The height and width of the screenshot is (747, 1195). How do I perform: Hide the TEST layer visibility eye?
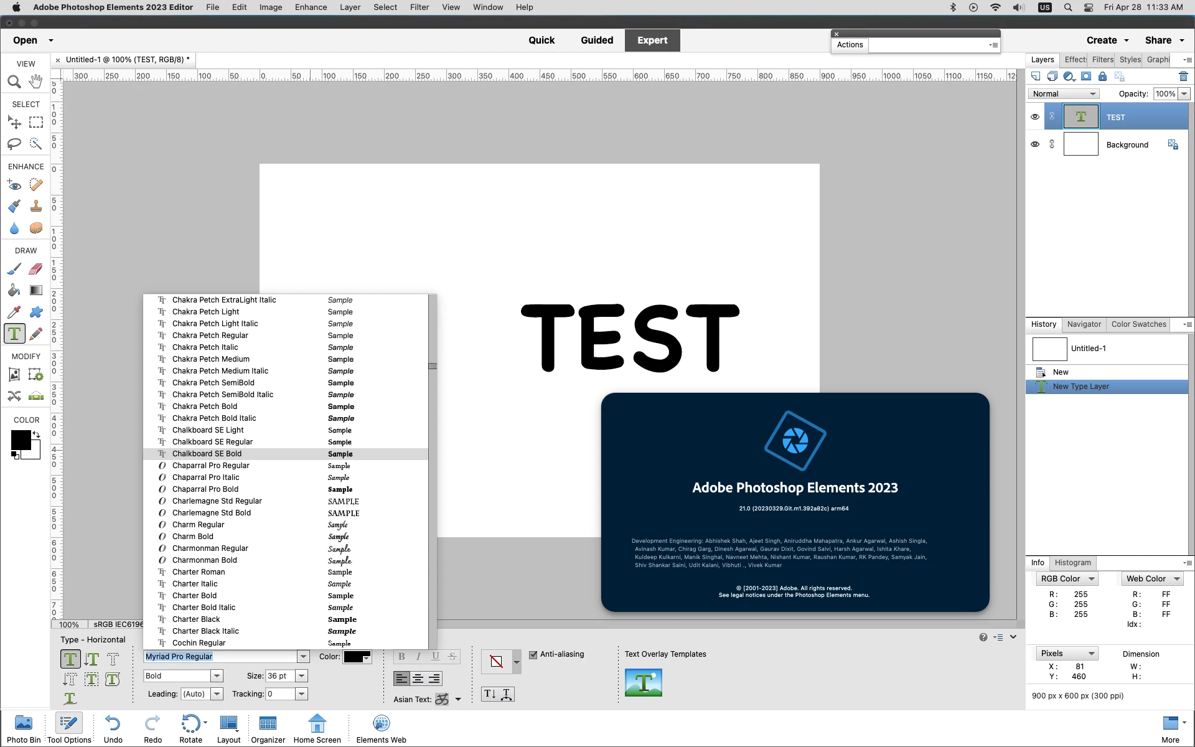coord(1035,117)
